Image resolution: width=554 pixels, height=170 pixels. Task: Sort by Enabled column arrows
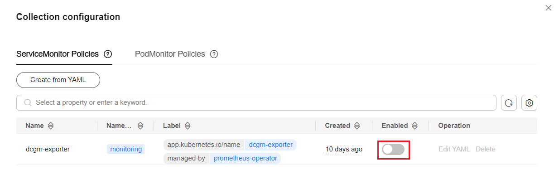point(414,126)
